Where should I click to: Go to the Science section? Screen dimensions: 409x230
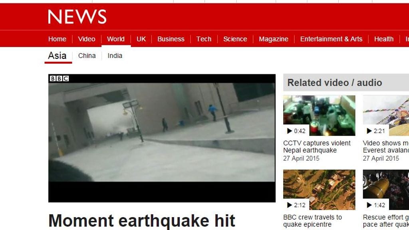(x=235, y=39)
